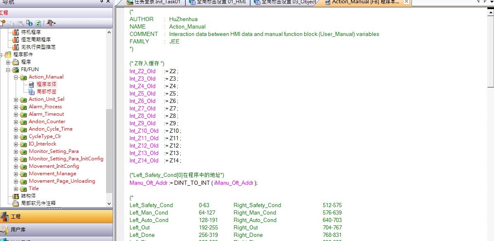The width and height of the screenshot is (494, 241).
Task: Click the 结构体 structure icon in tree
Action: pyautogui.click(x=16, y=196)
